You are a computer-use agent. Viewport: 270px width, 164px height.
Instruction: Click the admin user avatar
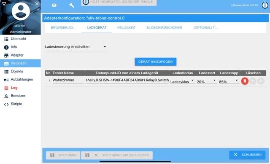[x=21, y=11]
